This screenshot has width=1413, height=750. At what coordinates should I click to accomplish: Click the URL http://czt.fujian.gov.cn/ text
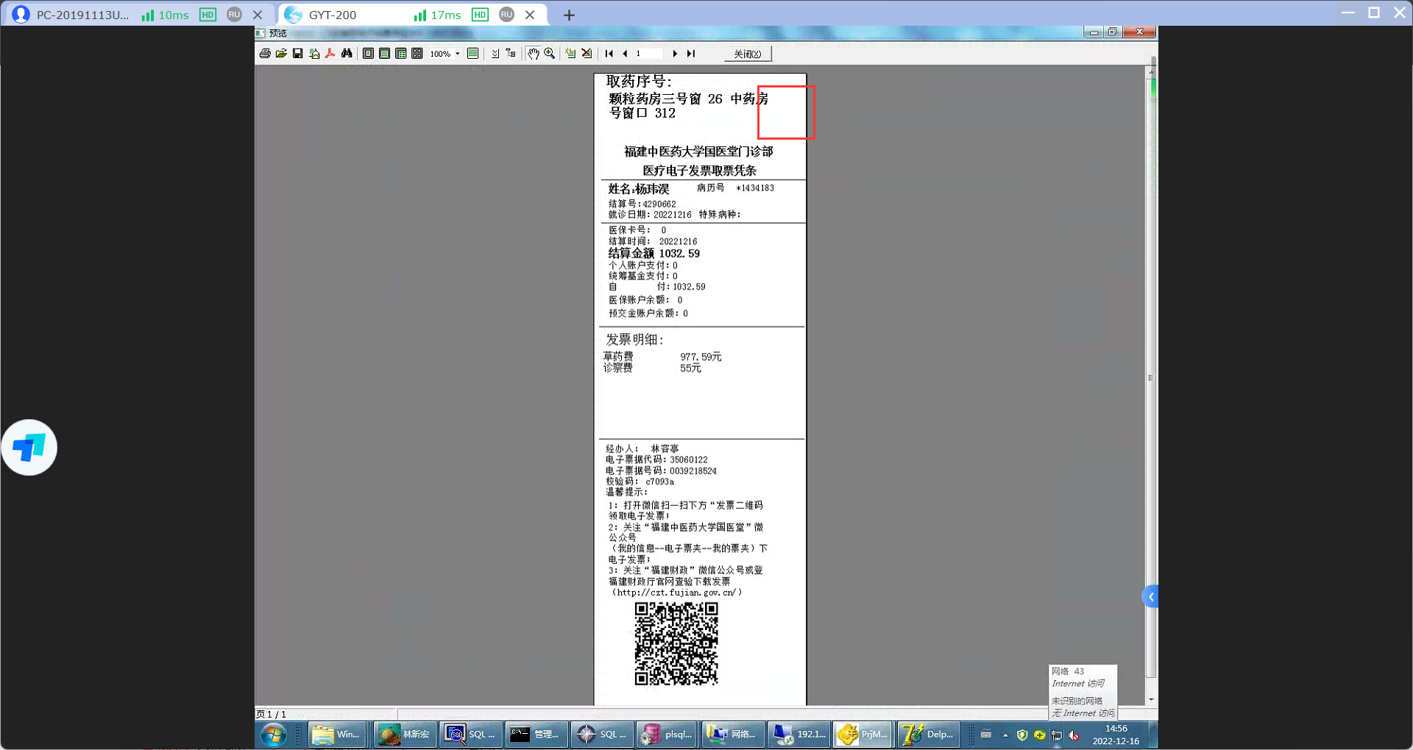(x=676, y=593)
